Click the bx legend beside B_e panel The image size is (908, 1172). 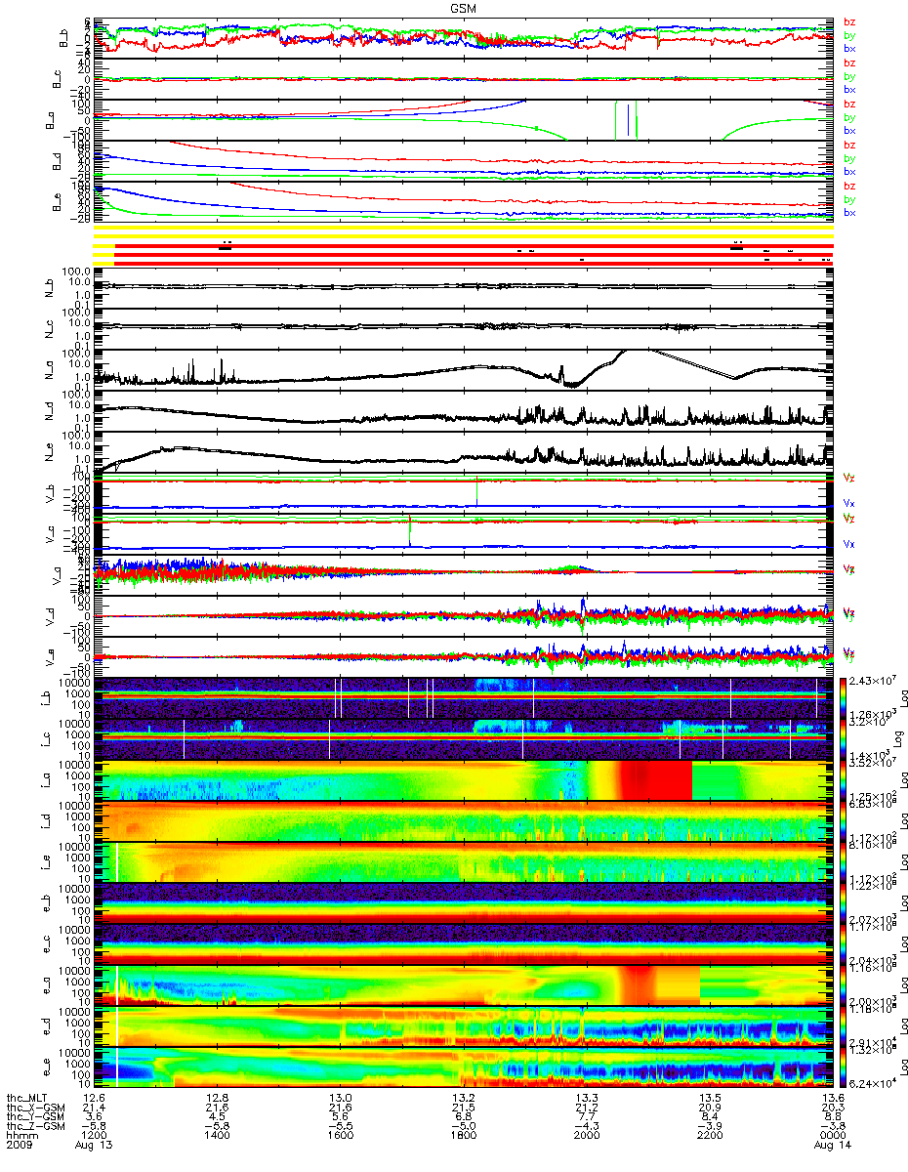tap(849, 211)
